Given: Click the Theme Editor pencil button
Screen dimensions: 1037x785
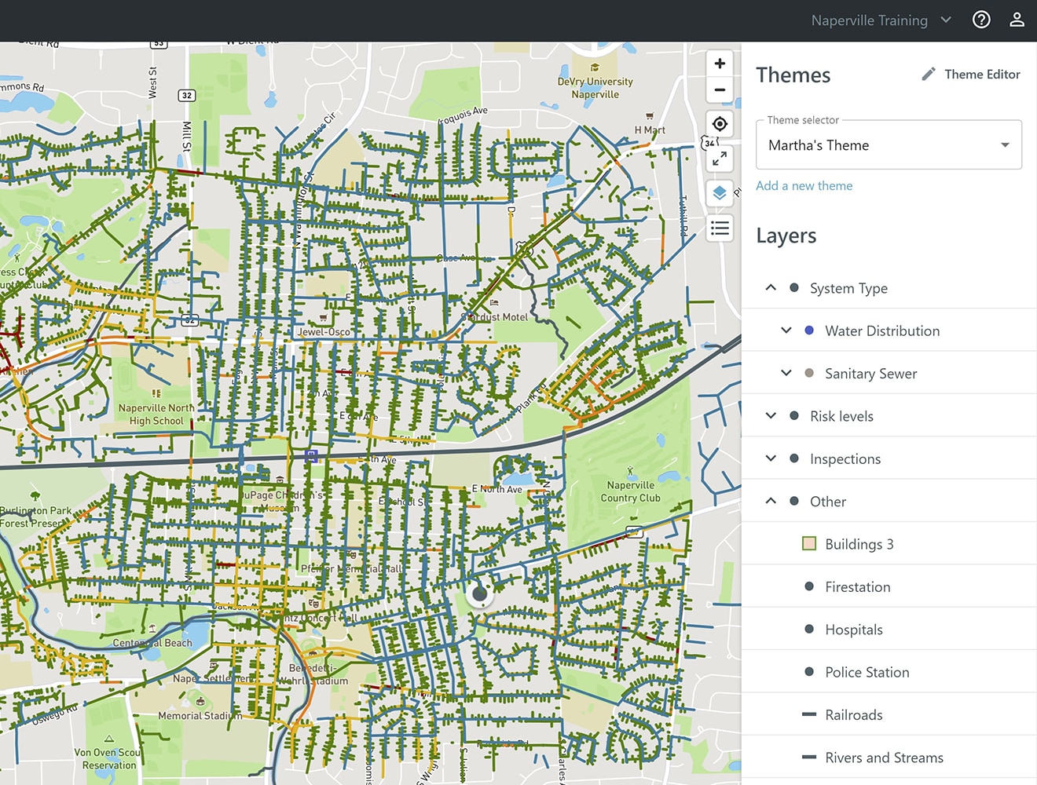Looking at the screenshot, I should click(970, 75).
